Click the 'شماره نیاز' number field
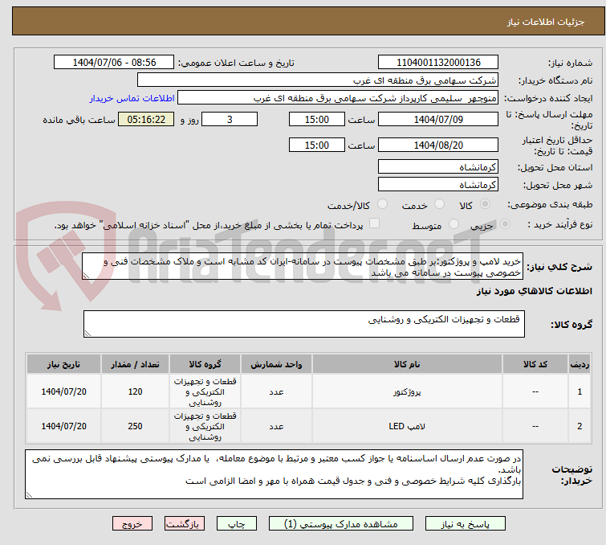Image resolution: width=606 pixels, height=545 pixels. click(x=438, y=63)
